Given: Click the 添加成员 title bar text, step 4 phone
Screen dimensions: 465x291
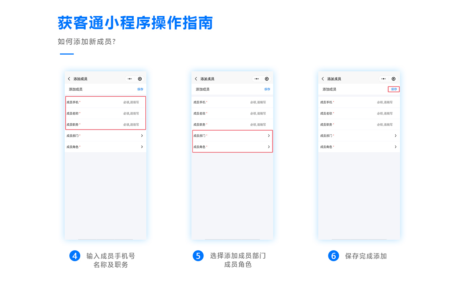Looking at the screenshot, I should click(x=80, y=79).
